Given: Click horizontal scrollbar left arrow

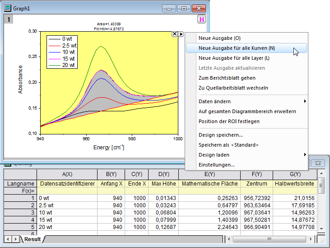Looking at the screenshot, I should (x=229, y=239).
